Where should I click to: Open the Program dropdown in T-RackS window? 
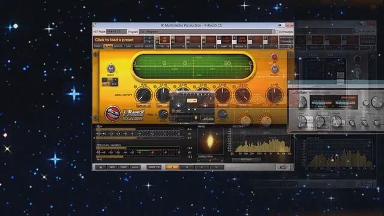(x=206, y=32)
